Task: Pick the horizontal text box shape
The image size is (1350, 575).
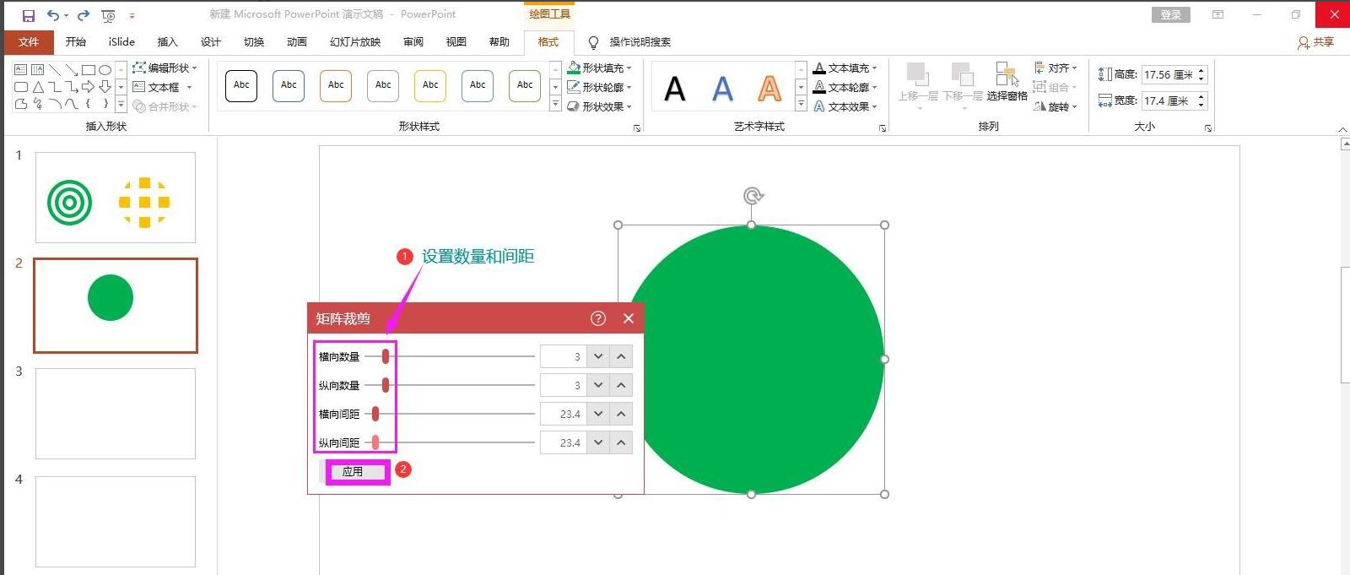Action: click(20, 69)
